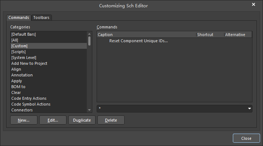Screen dimensions: 263x146
Task: Click the New... button
Action: (x=24, y=120)
